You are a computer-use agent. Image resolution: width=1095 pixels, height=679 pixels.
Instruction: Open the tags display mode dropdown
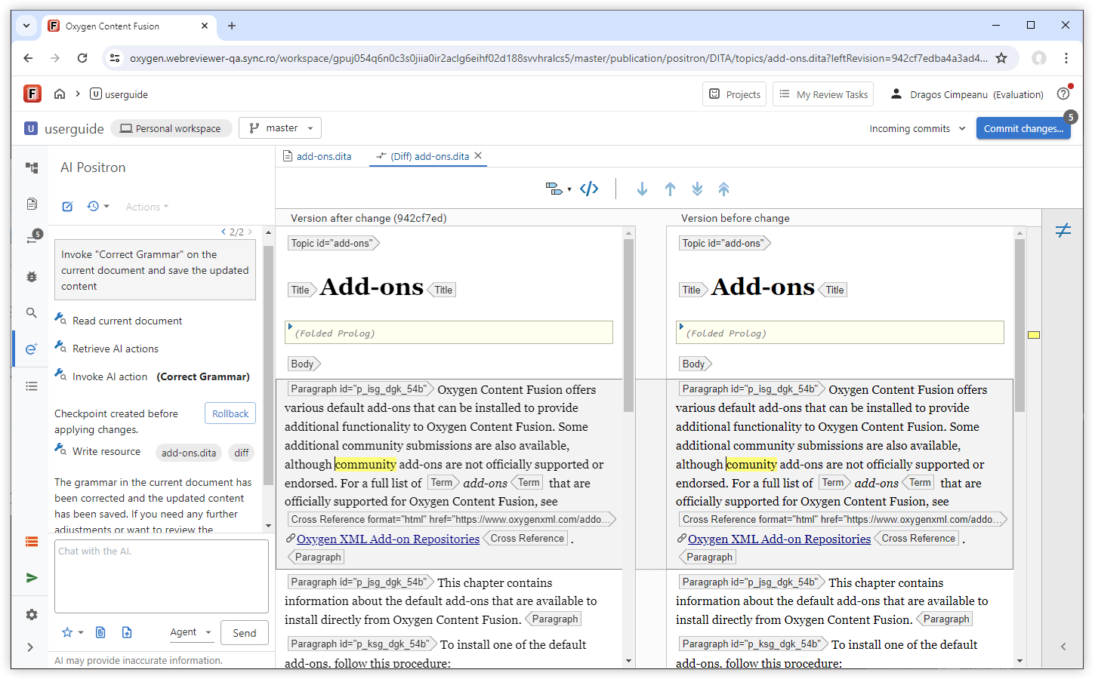click(558, 189)
